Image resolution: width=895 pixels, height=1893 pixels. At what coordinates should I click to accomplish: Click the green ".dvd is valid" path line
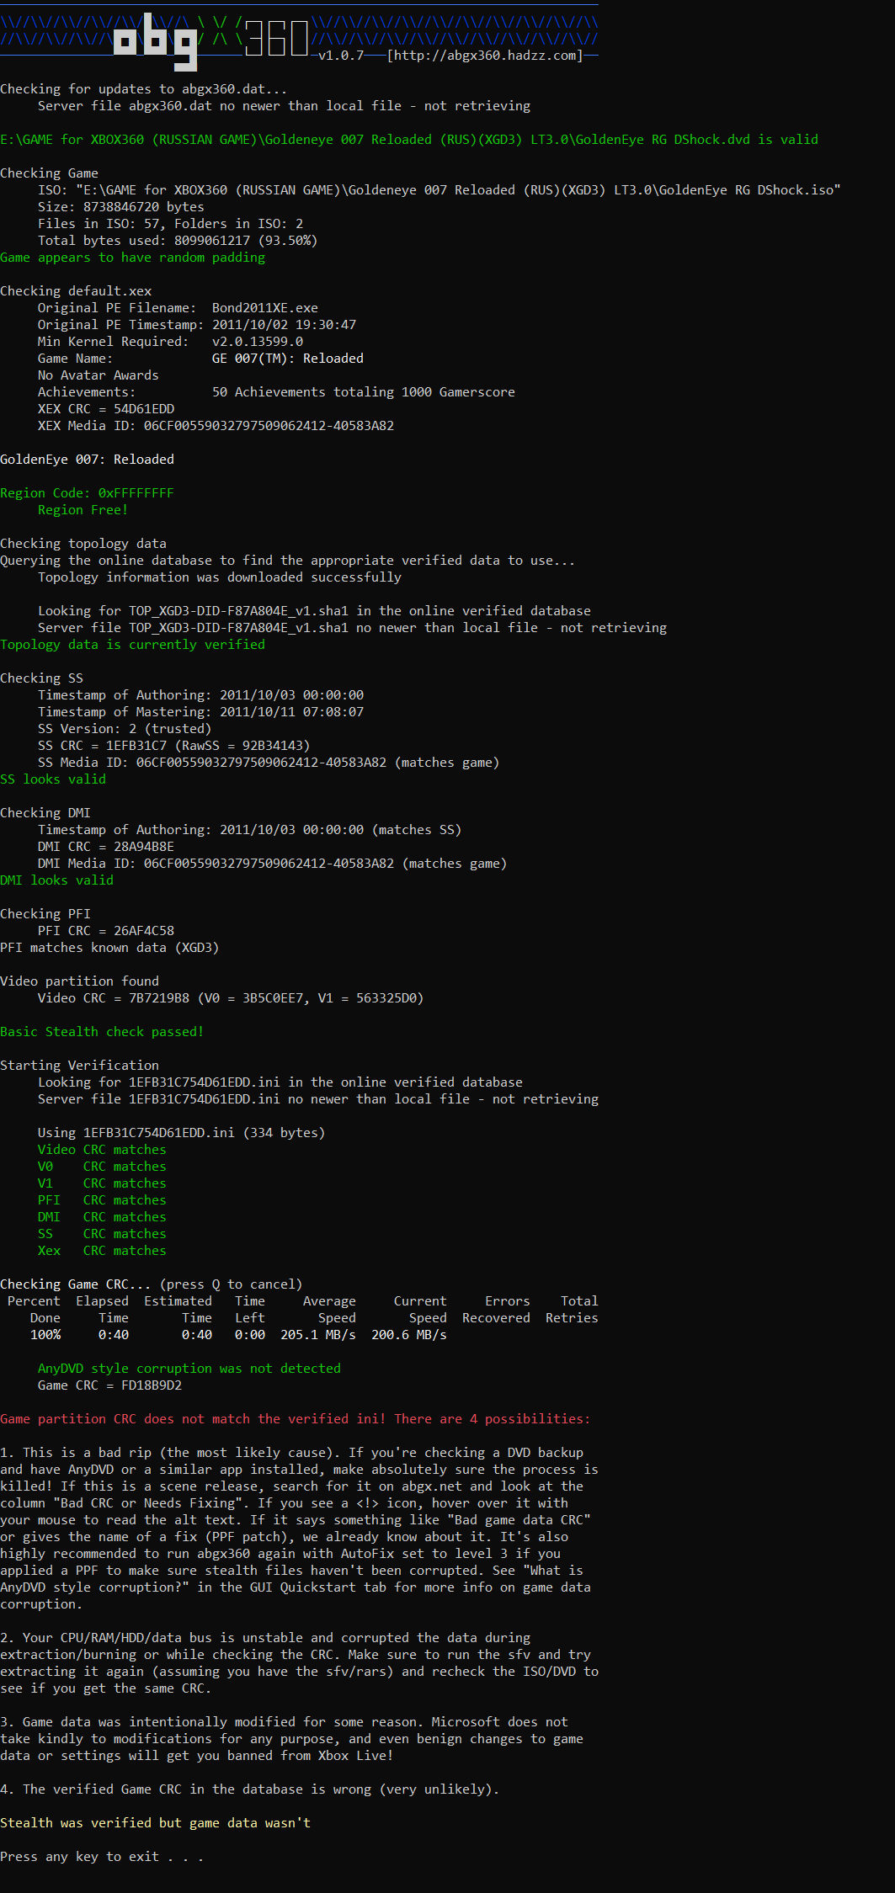click(409, 140)
